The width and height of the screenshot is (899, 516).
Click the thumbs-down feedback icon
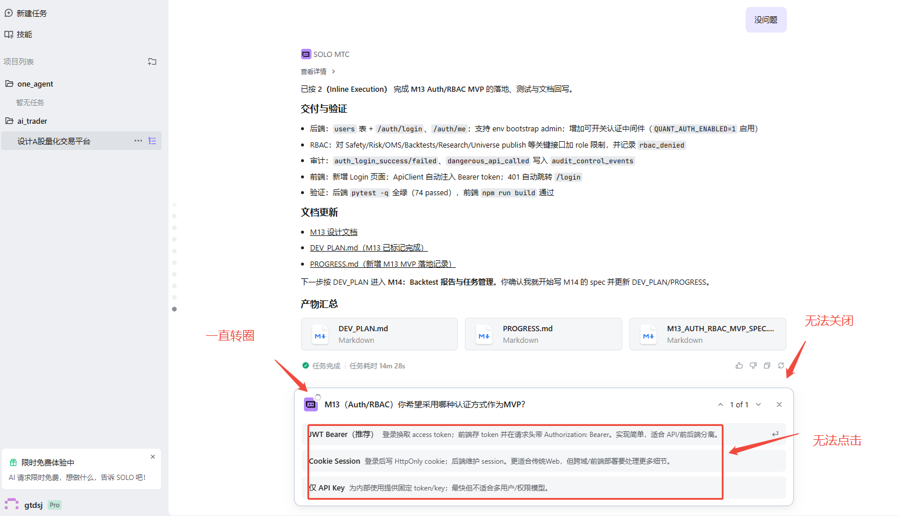[x=753, y=365]
